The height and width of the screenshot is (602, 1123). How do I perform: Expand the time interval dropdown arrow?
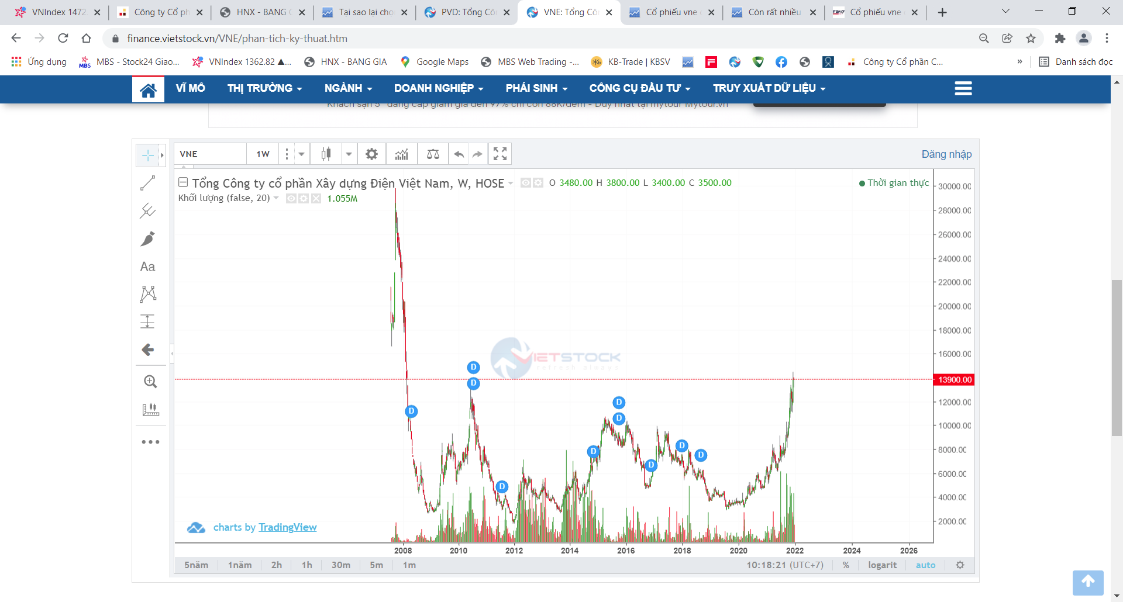click(x=302, y=154)
